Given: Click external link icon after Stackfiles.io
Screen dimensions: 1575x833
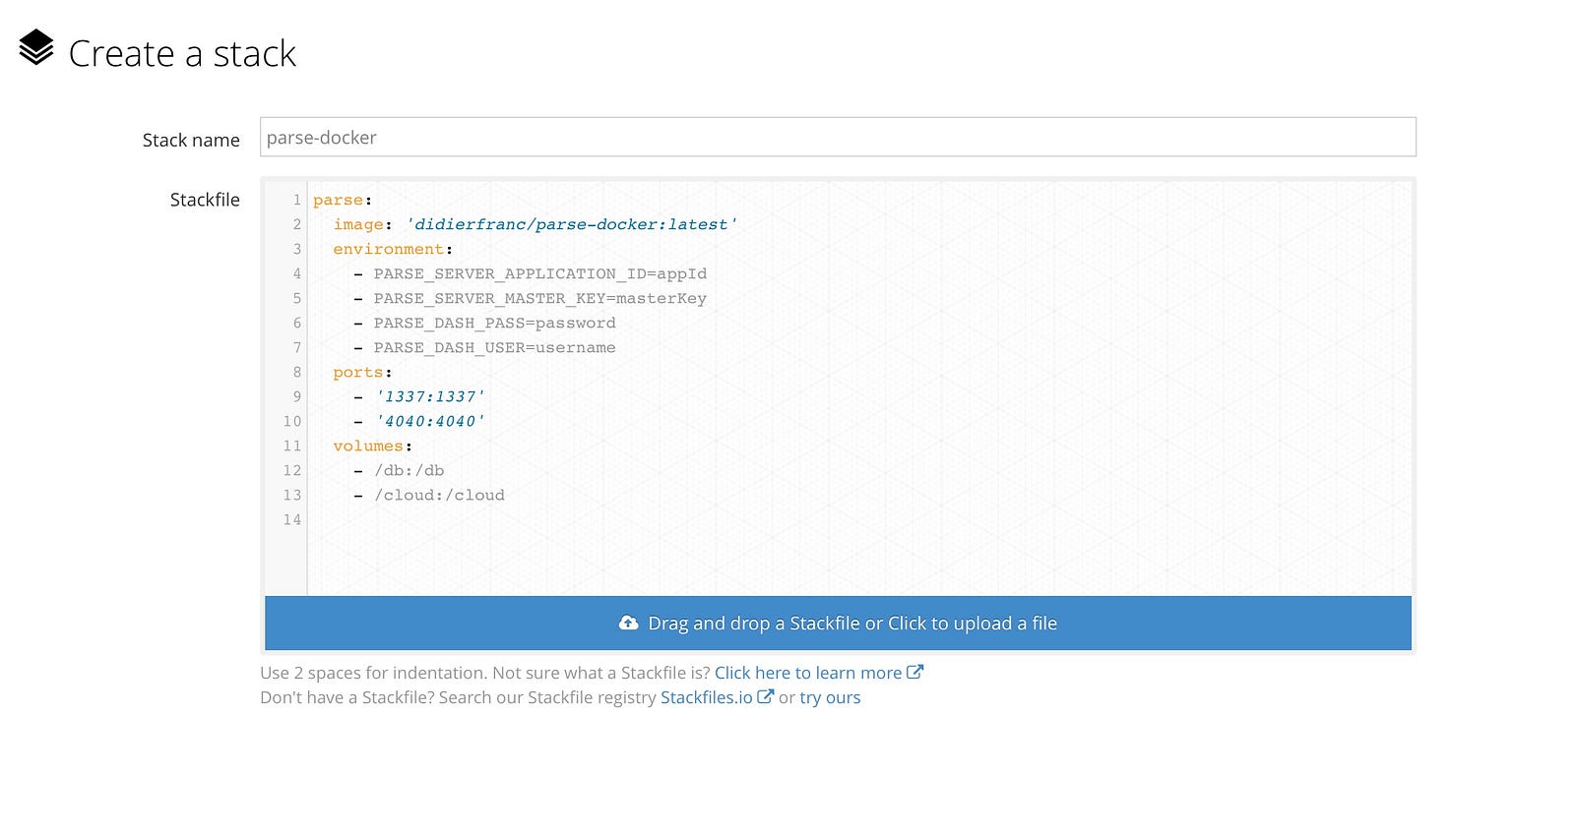Looking at the screenshot, I should pos(766,696).
